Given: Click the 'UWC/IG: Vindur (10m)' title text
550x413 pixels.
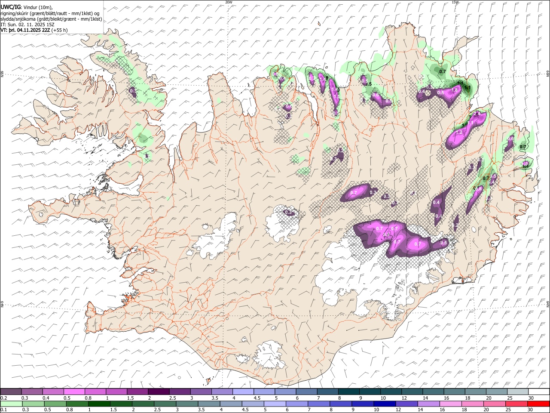Looking at the screenshot, I should 26,7.
